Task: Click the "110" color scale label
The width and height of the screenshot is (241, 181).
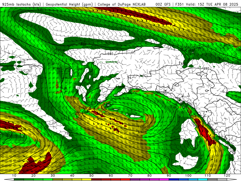Action: click(x=208, y=176)
